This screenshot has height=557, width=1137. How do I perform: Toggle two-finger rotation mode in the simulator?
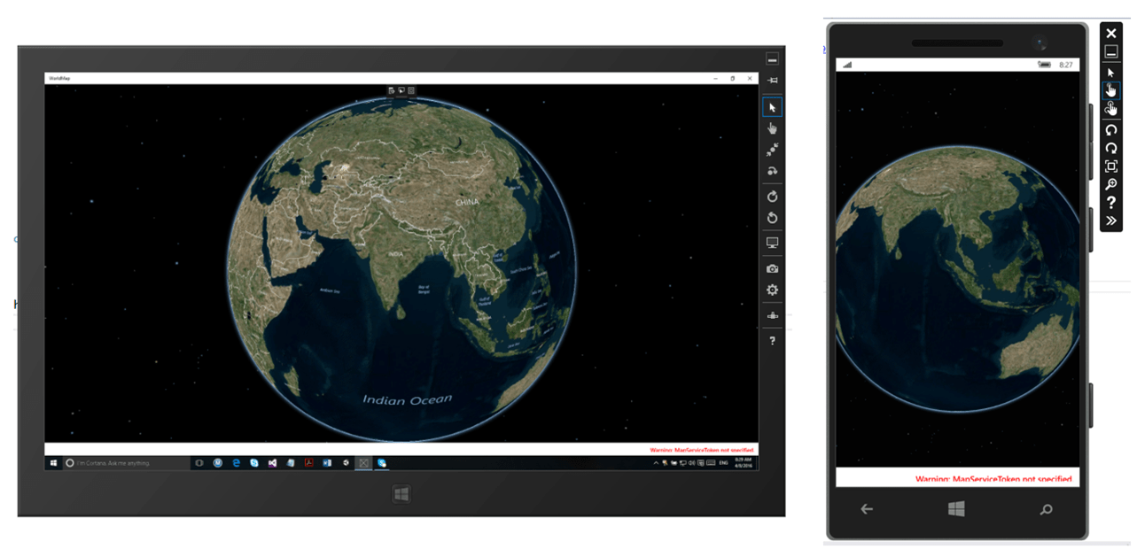point(772,171)
